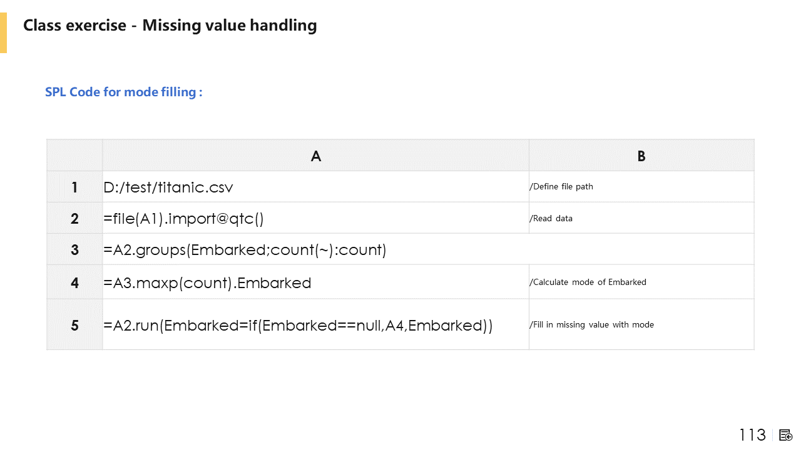
Task: Select the A3.maxp(count).Embarked cell
Action: [207, 282]
